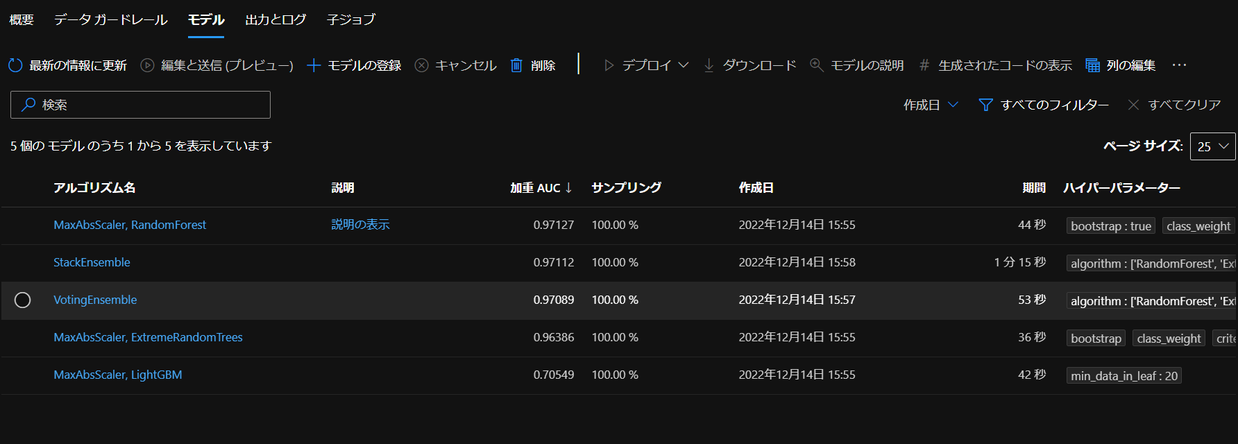Open the more options ellipsis menu
Viewport: 1238px width, 444px height.
coord(1179,65)
